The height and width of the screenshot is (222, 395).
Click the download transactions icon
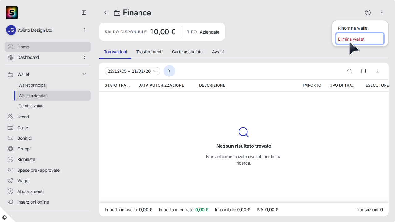tap(377, 71)
